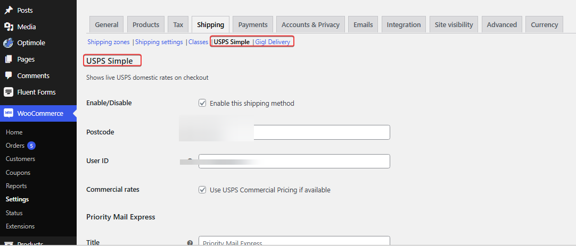Open the Gigl Delivery subsection link
The image size is (576, 246).
(273, 42)
